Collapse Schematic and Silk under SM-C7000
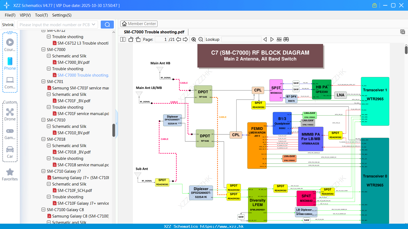This screenshot has width=408, height=229. click(49, 56)
